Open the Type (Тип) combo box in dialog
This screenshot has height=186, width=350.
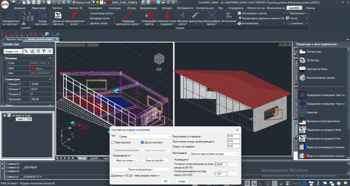click(145, 137)
